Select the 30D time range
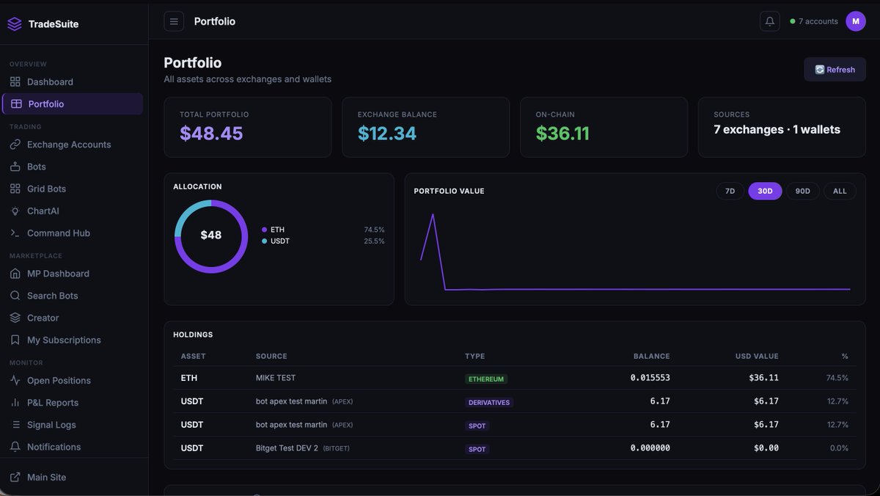 pos(765,191)
